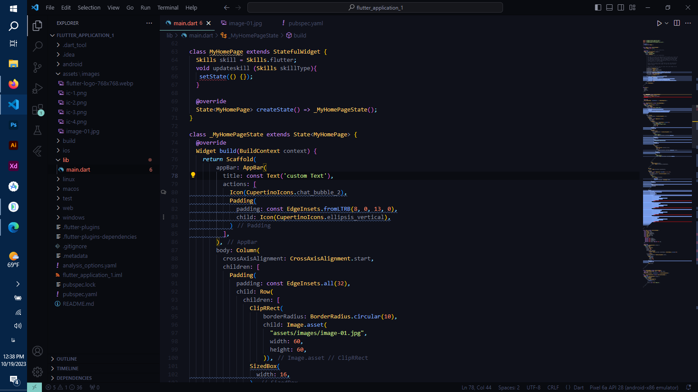Toggle the Primary Side Bar layout
The height and width of the screenshot is (392, 698).
[x=598, y=7]
